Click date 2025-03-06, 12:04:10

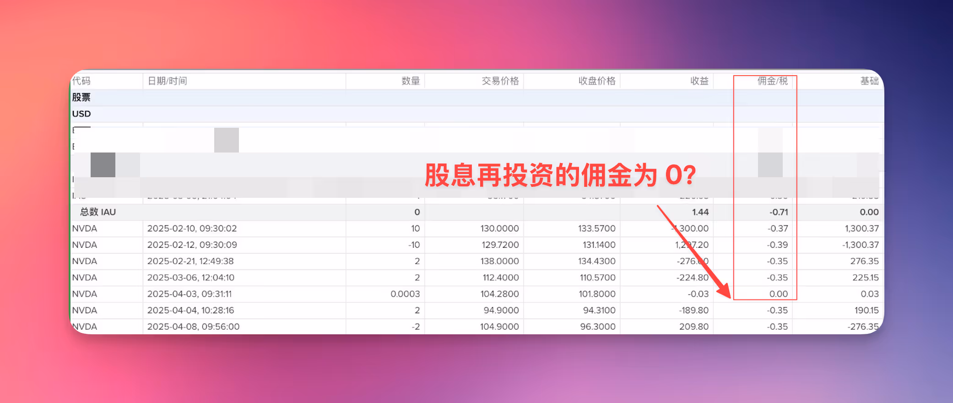[191, 278]
